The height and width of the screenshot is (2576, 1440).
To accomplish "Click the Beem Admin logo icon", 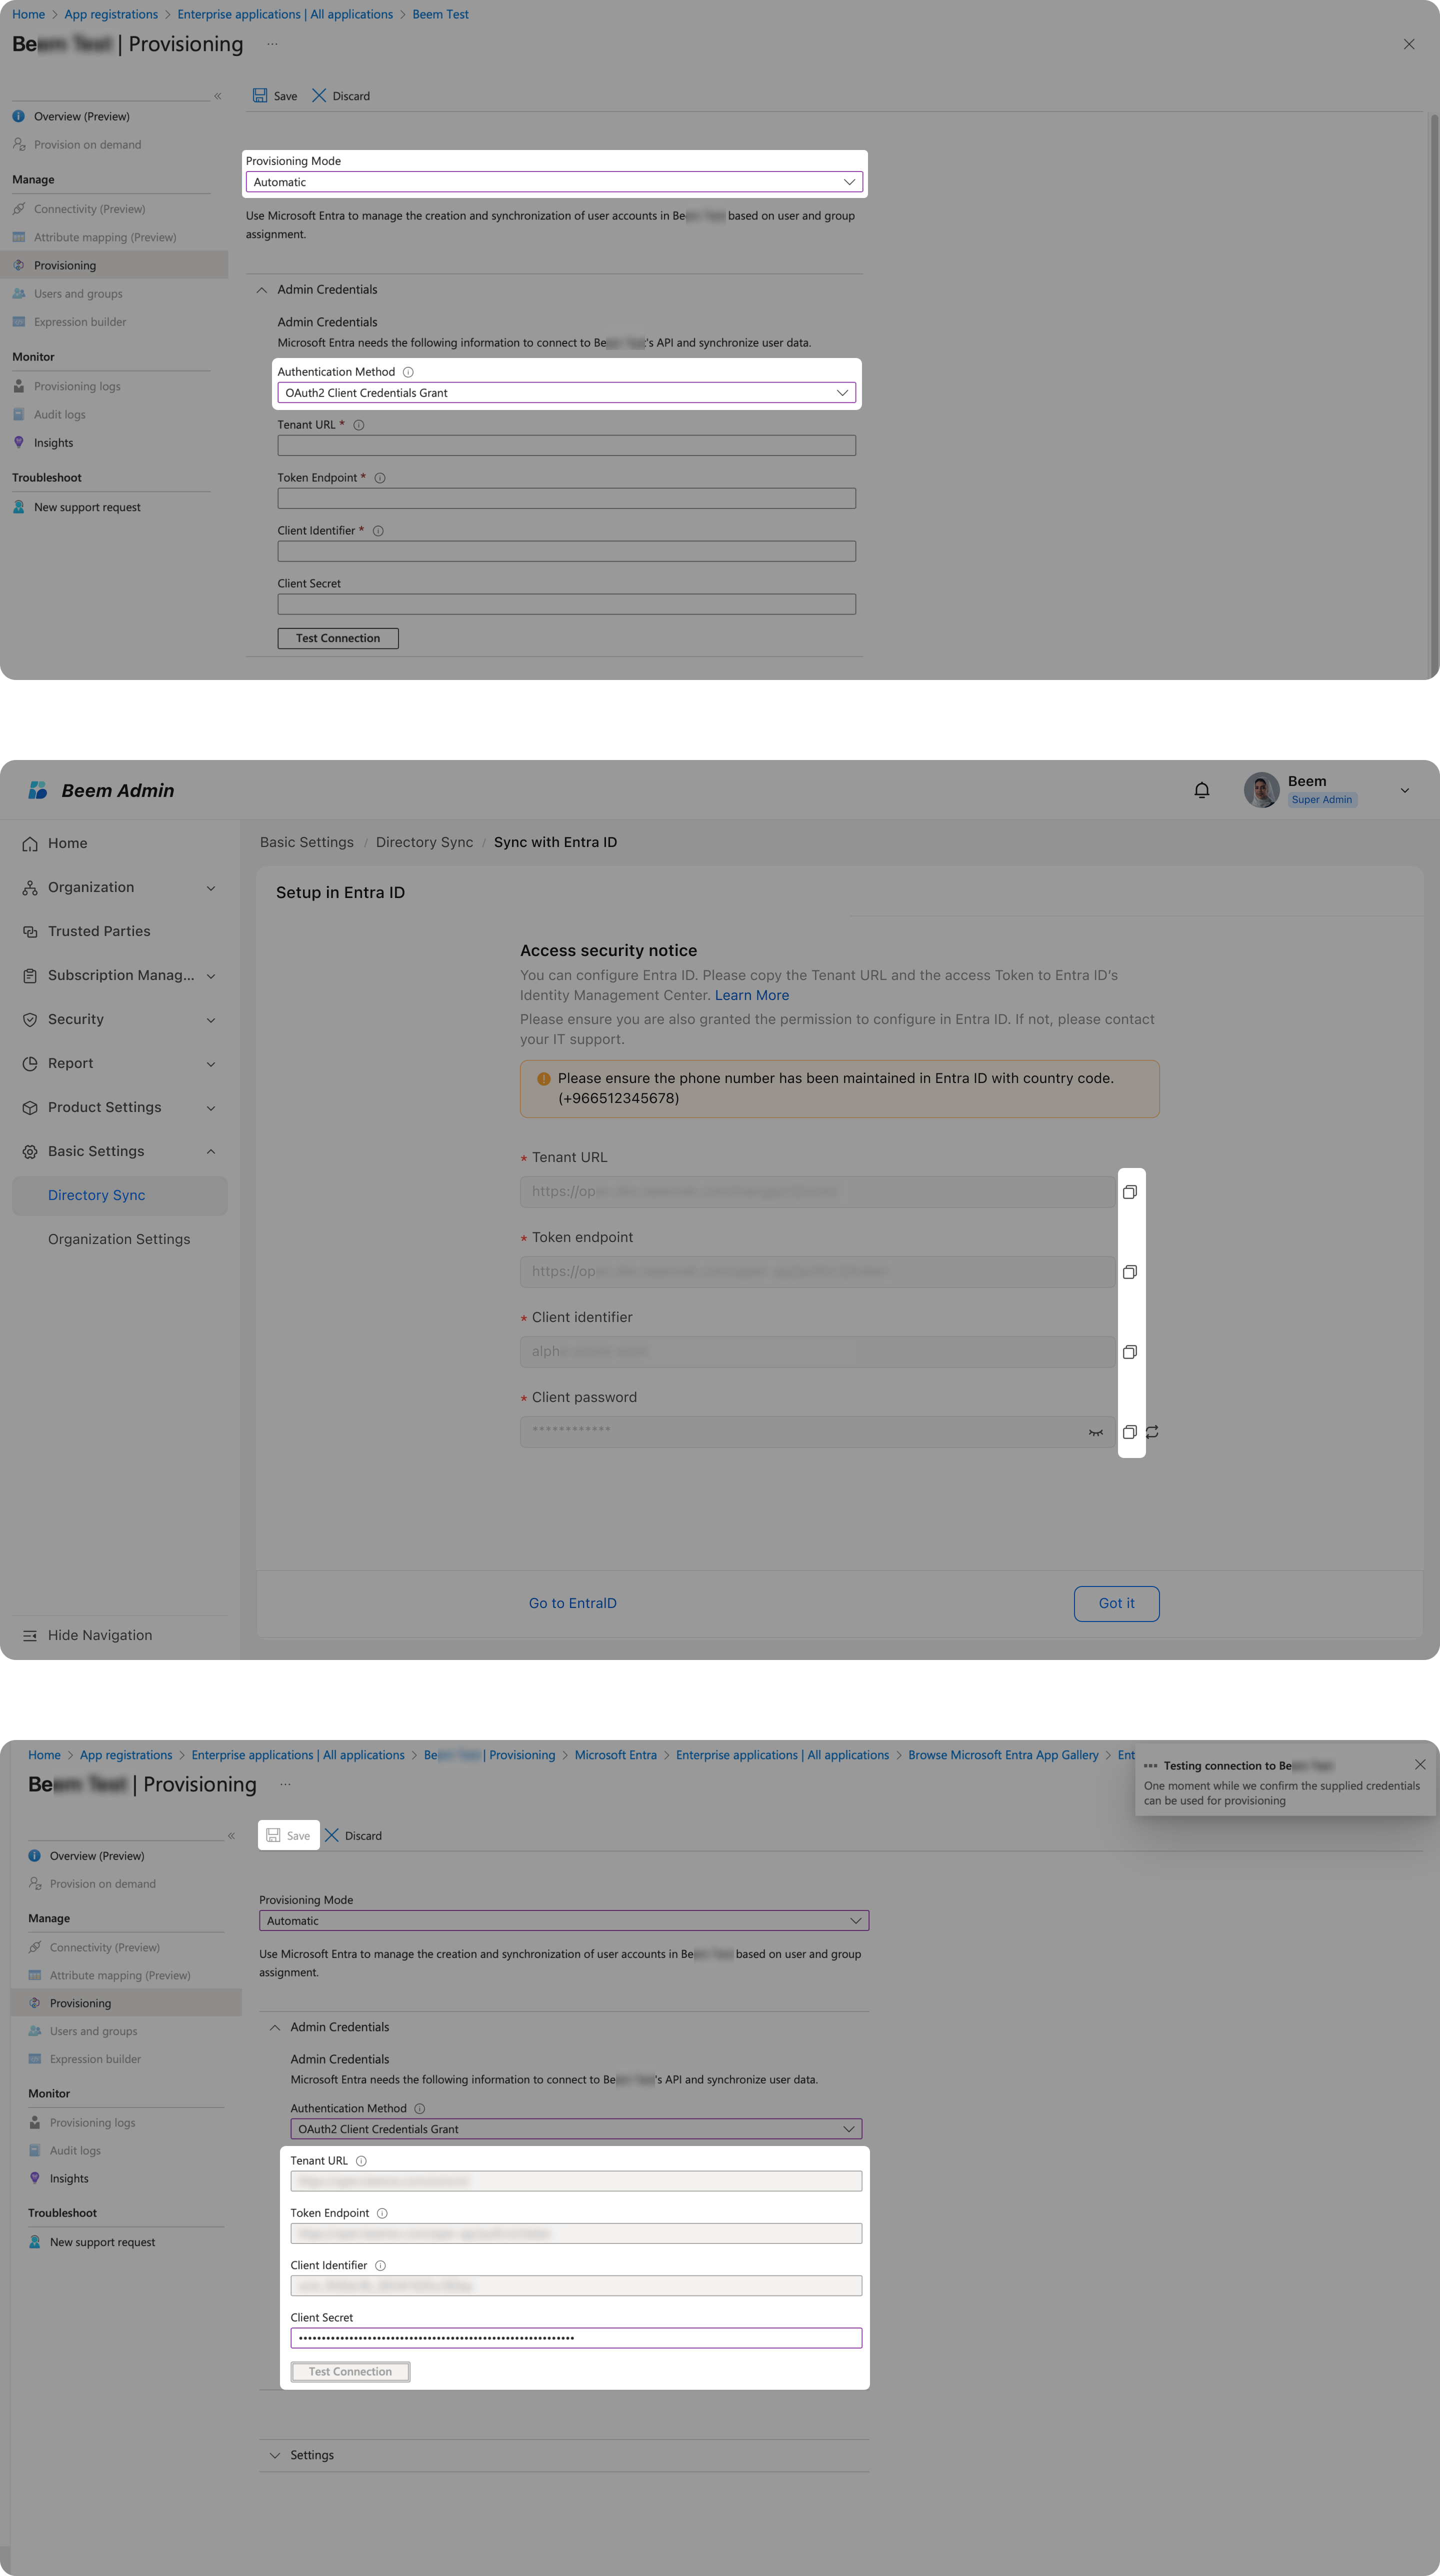I will [38, 790].
